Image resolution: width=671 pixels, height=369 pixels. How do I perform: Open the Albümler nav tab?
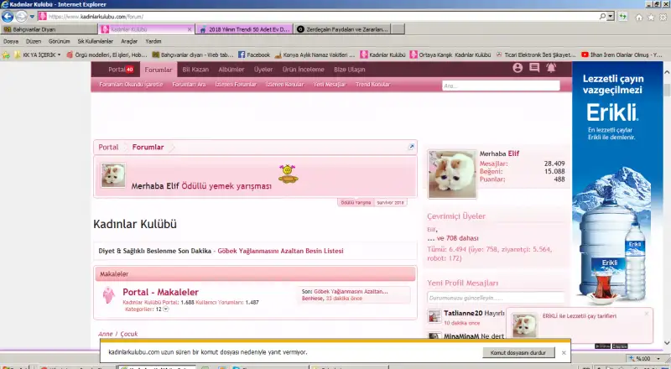231,70
